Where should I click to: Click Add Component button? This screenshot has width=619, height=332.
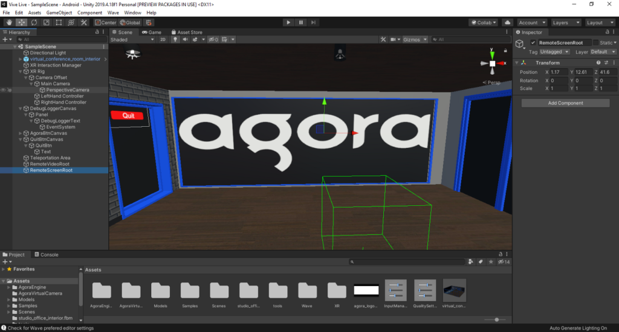[x=565, y=103]
